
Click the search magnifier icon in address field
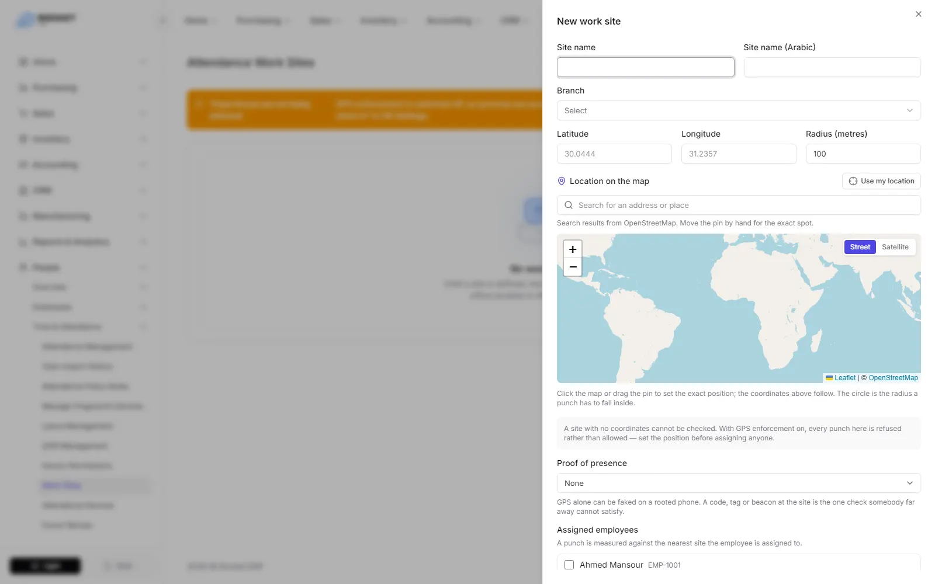pos(569,205)
